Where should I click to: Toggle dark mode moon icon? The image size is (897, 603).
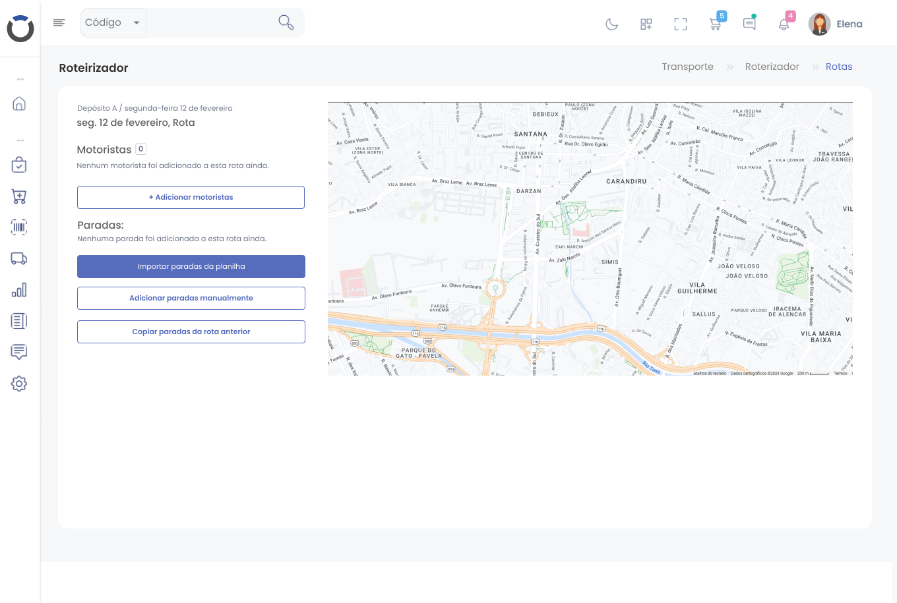click(612, 24)
